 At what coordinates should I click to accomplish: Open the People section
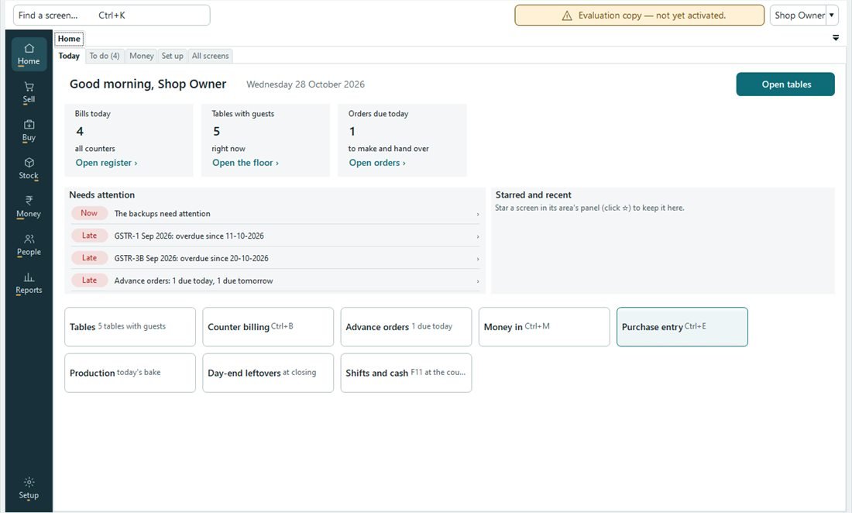click(x=29, y=245)
